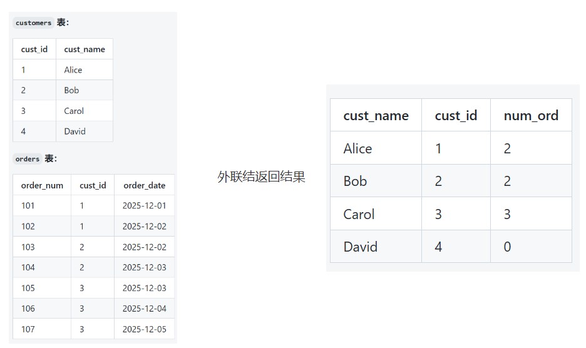
Task: Select the num_ord column header
Action: (531, 116)
